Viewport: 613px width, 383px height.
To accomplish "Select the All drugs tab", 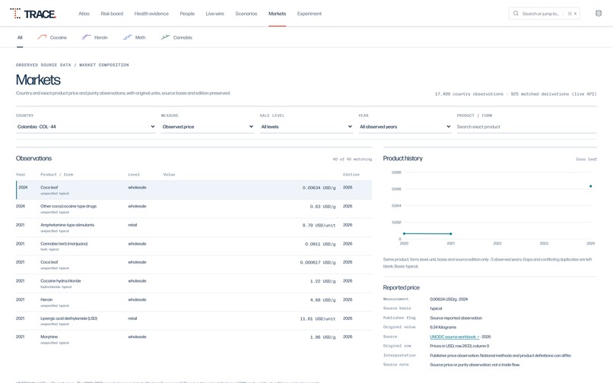I will 20,37.
